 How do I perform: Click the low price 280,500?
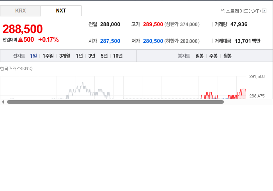point(153,41)
